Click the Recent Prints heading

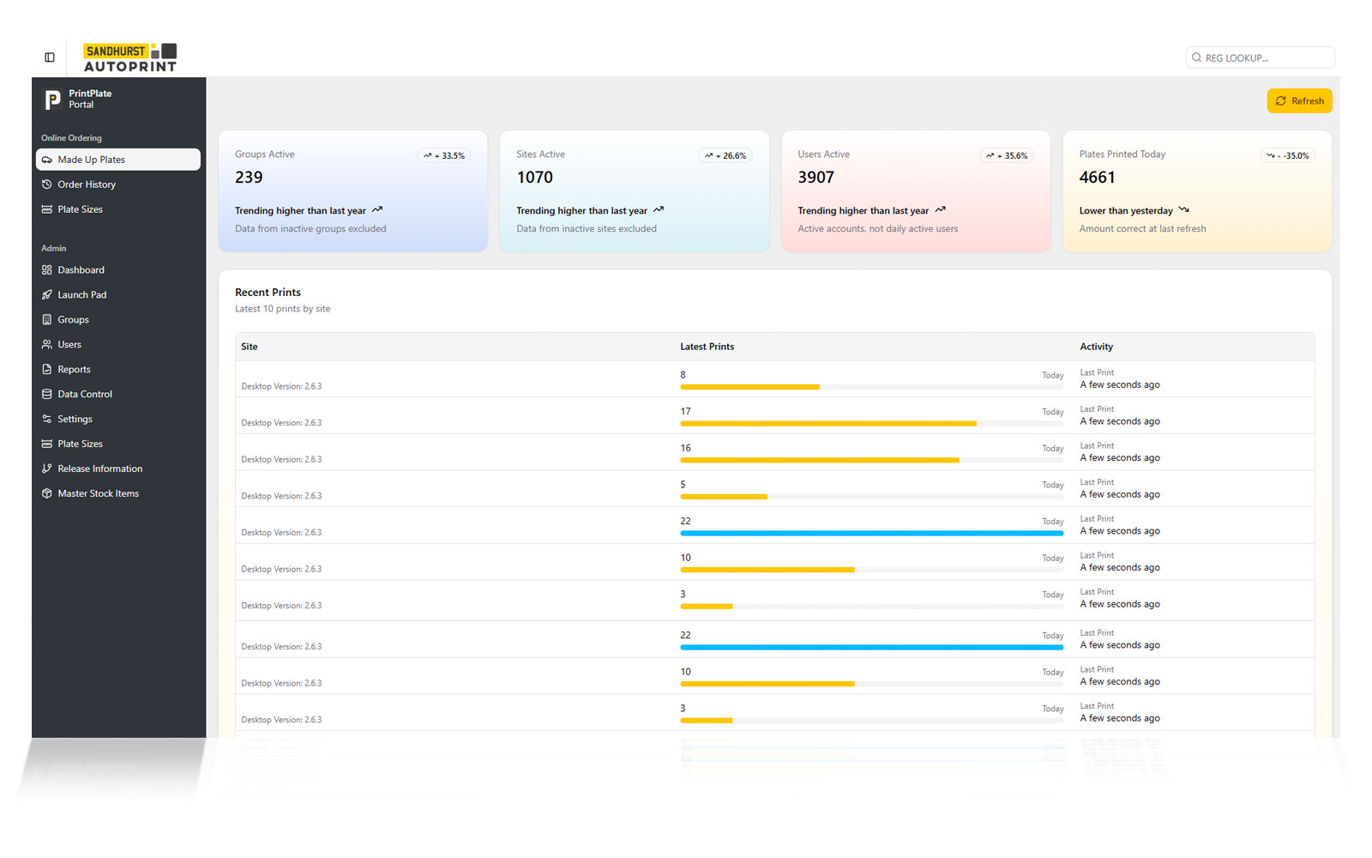[268, 293]
